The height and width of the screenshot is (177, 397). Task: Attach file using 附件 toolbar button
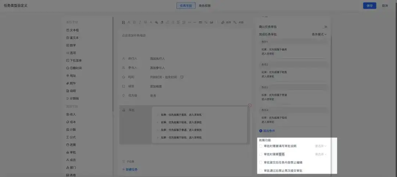[226, 22]
